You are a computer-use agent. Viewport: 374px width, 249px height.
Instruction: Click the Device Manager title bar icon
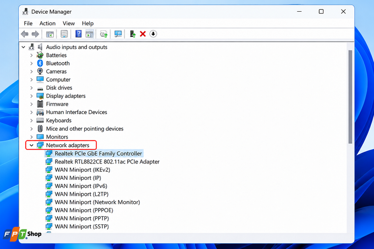point(25,11)
